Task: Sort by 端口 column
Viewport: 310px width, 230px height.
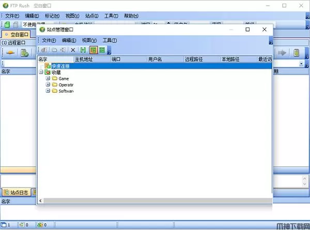Action: (129, 59)
